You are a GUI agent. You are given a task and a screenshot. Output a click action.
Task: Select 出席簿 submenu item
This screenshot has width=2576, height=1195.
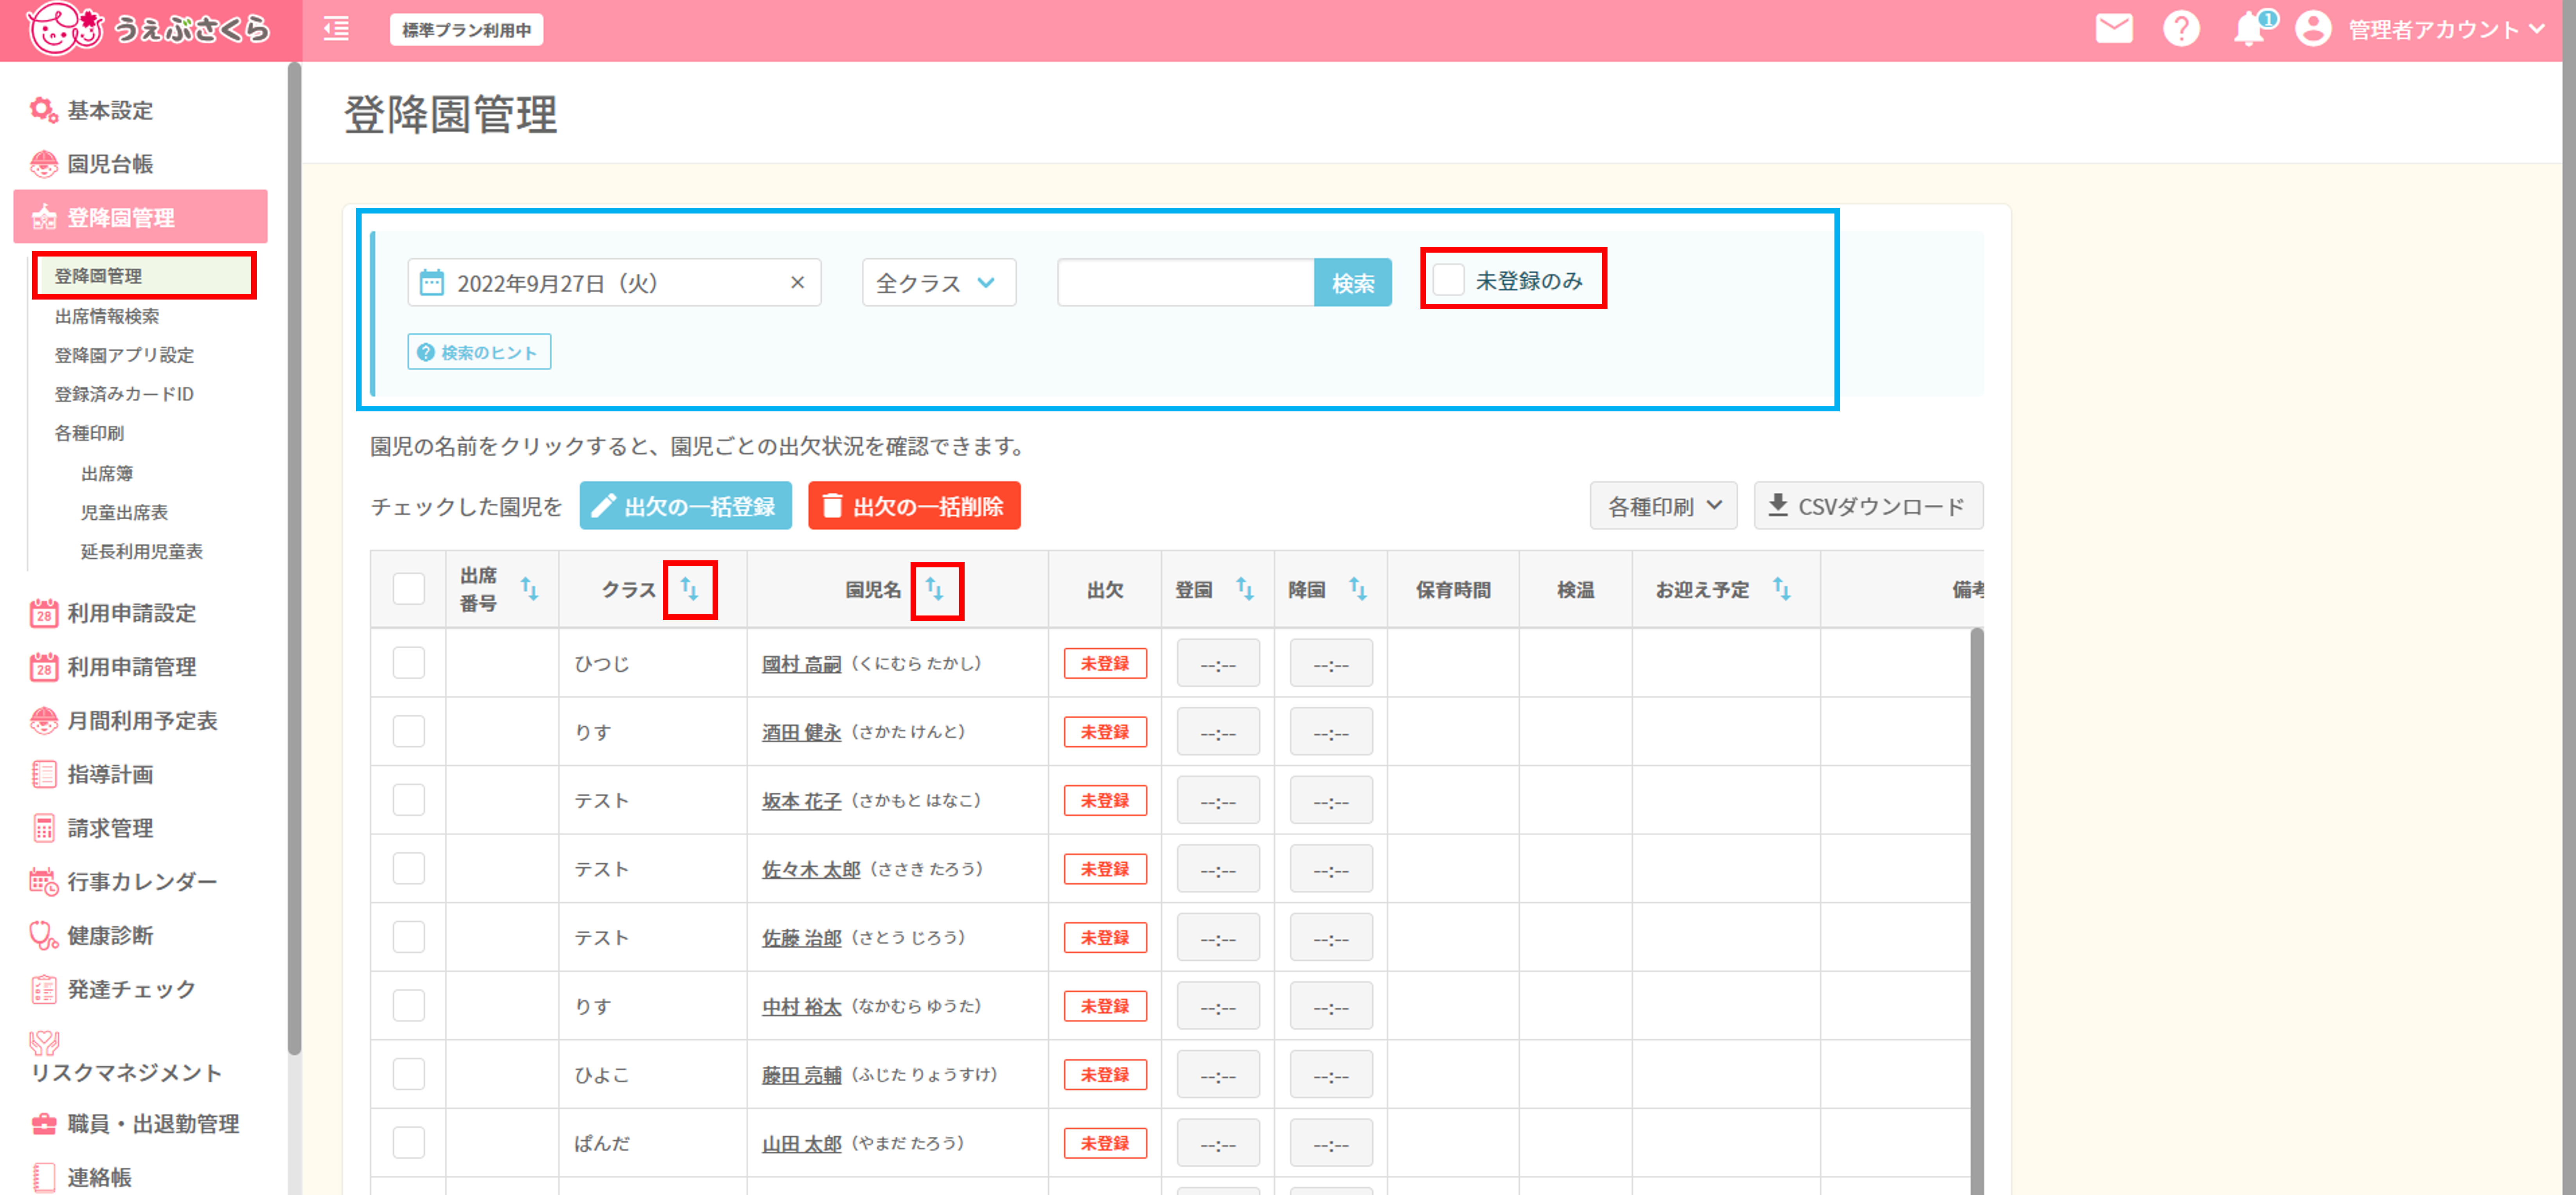pos(107,474)
